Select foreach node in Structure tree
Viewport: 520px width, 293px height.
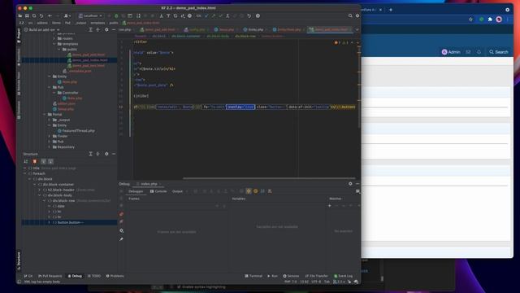[x=39, y=173]
